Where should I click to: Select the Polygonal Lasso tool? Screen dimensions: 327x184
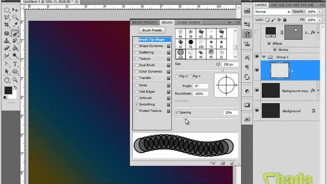[7, 17]
